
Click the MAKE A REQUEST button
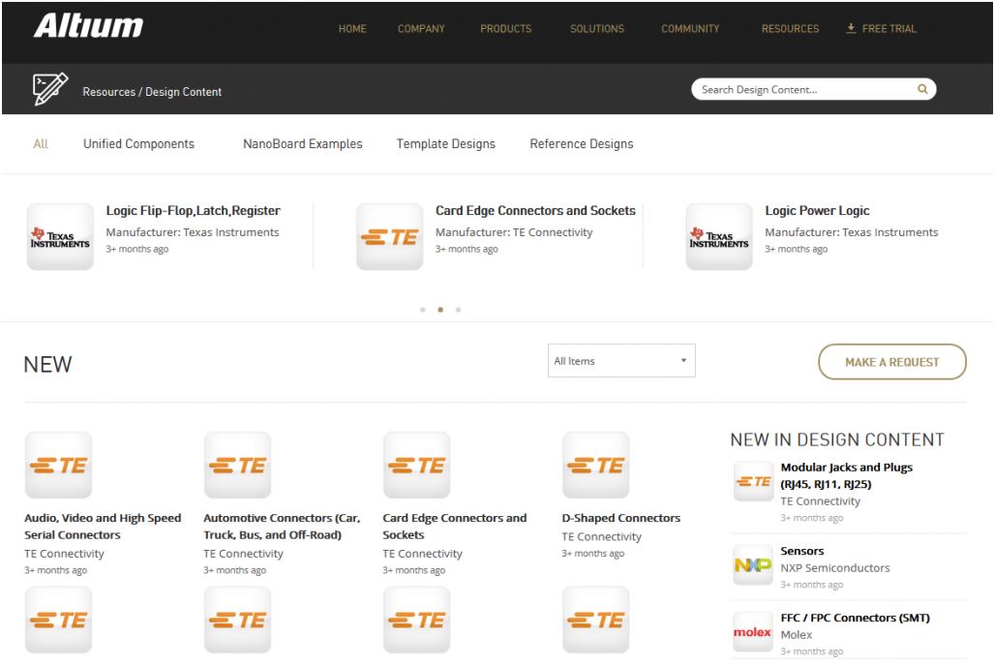tap(892, 362)
